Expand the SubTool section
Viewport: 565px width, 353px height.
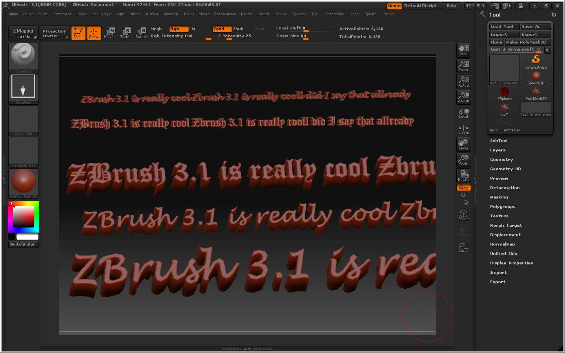point(499,141)
